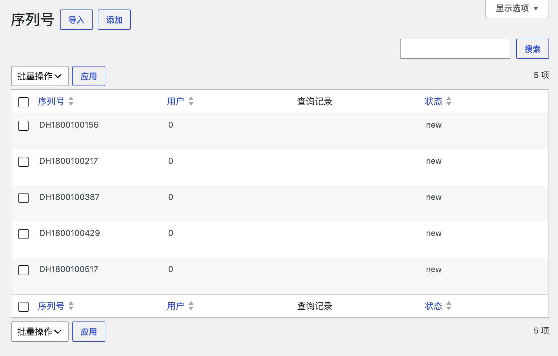The width and height of the screenshot is (558, 356).
Task: Tick checkbox for DH1800100387
Action: pos(23,198)
